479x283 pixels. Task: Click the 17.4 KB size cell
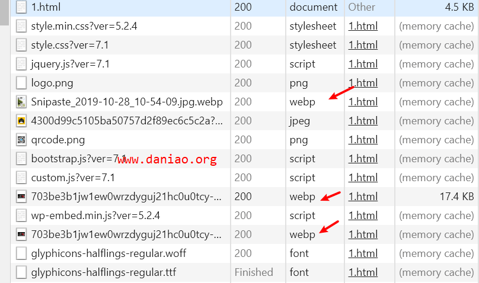pos(456,197)
